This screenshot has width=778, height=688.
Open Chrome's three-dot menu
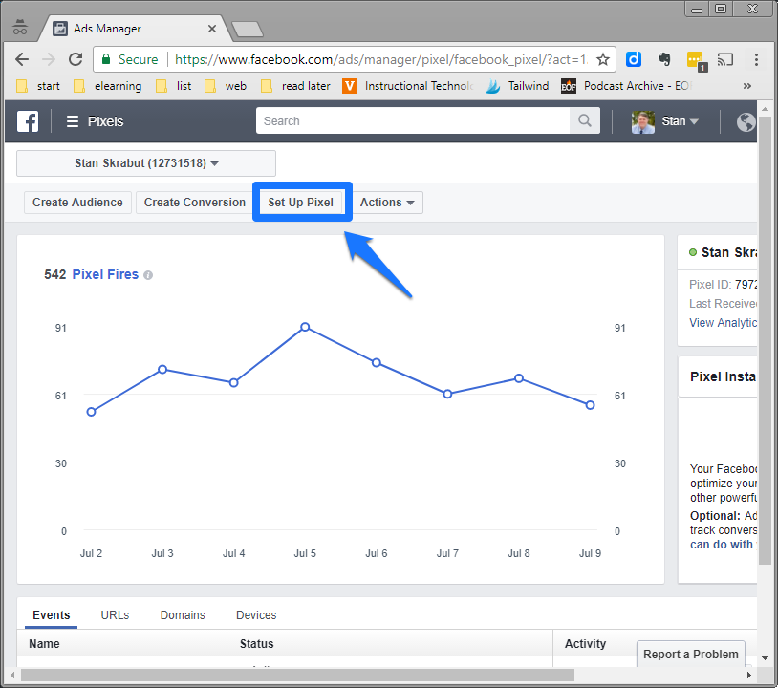(755, 59)
